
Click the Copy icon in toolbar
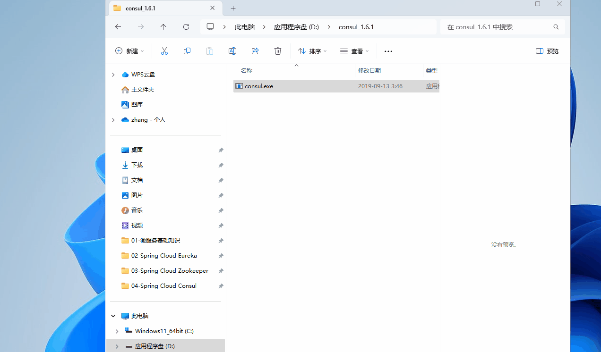click(x=187, y=51)
